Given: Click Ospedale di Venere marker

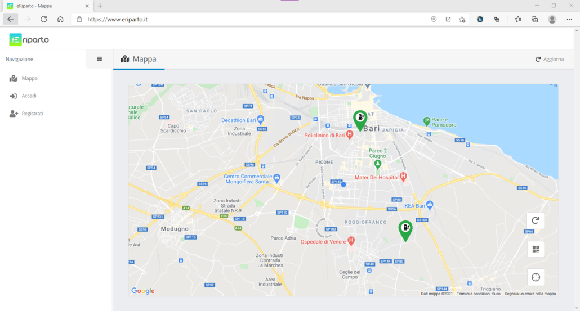Looking at the screenshot, I should pos(351,242).
